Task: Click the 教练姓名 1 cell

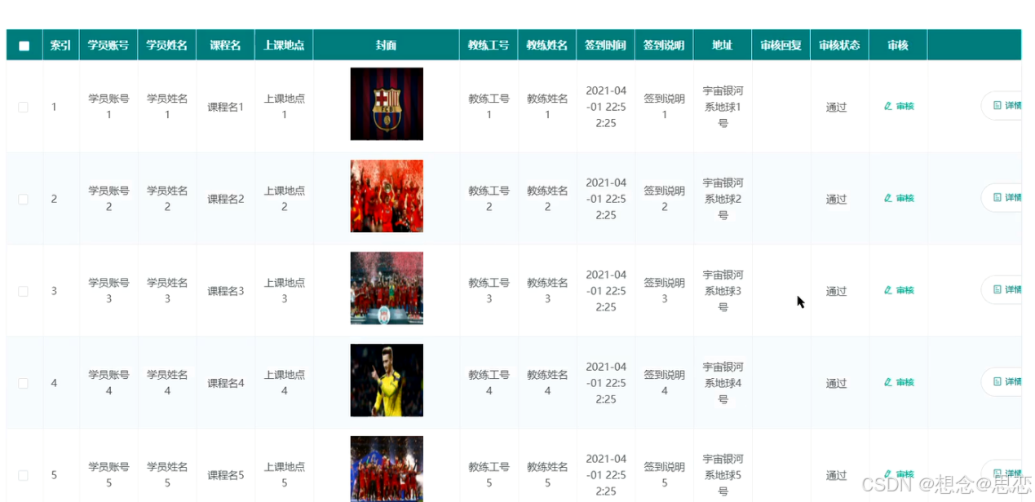Action: pos(547,107)
